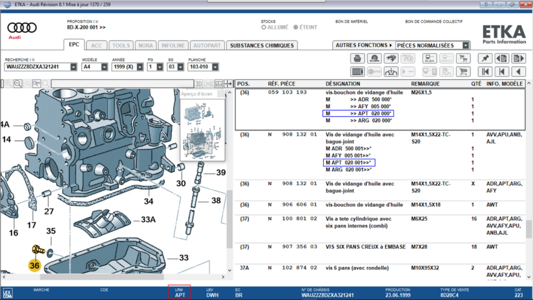Switch to the ACC tab

(96, 46)
